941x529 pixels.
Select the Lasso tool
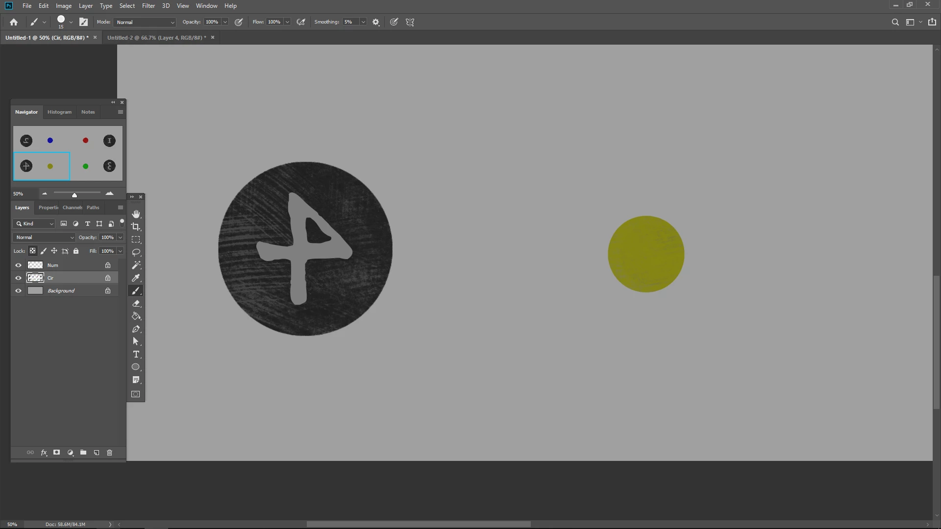coord(136,252)
